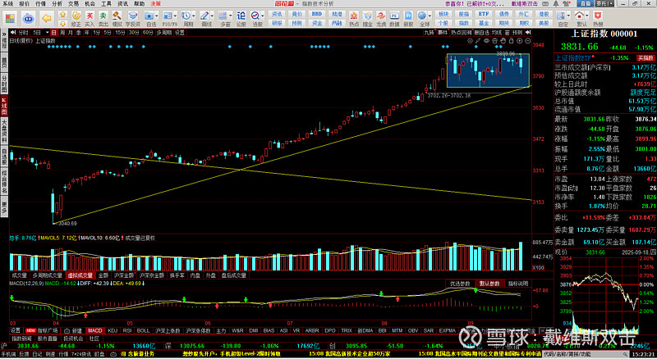Click the chart zoom-out minus icon
Image resolution: width=657 pixels, height=359 pixels.
click(527, 41)
